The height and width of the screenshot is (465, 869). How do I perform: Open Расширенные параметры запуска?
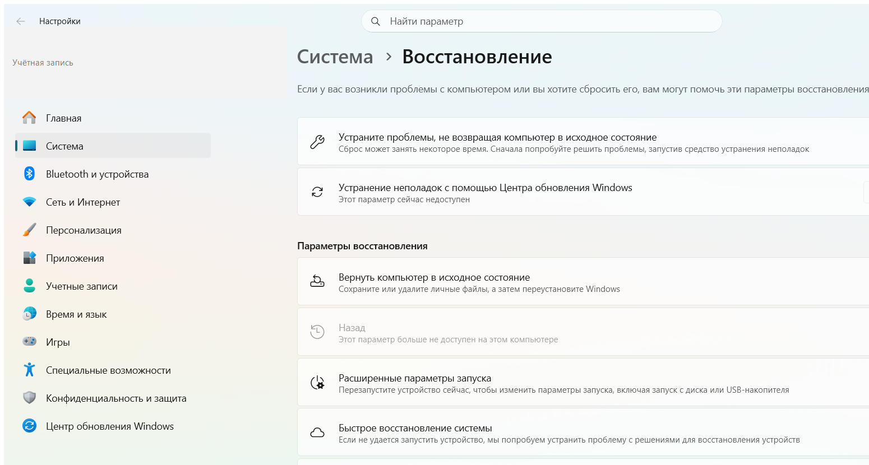tap(583, 382)
